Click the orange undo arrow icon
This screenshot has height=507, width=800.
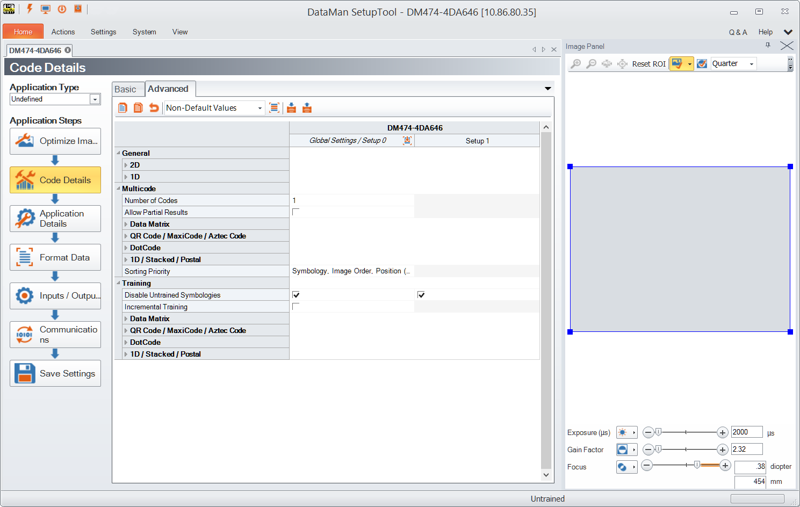pyautogui.click(x=154, y=108)
